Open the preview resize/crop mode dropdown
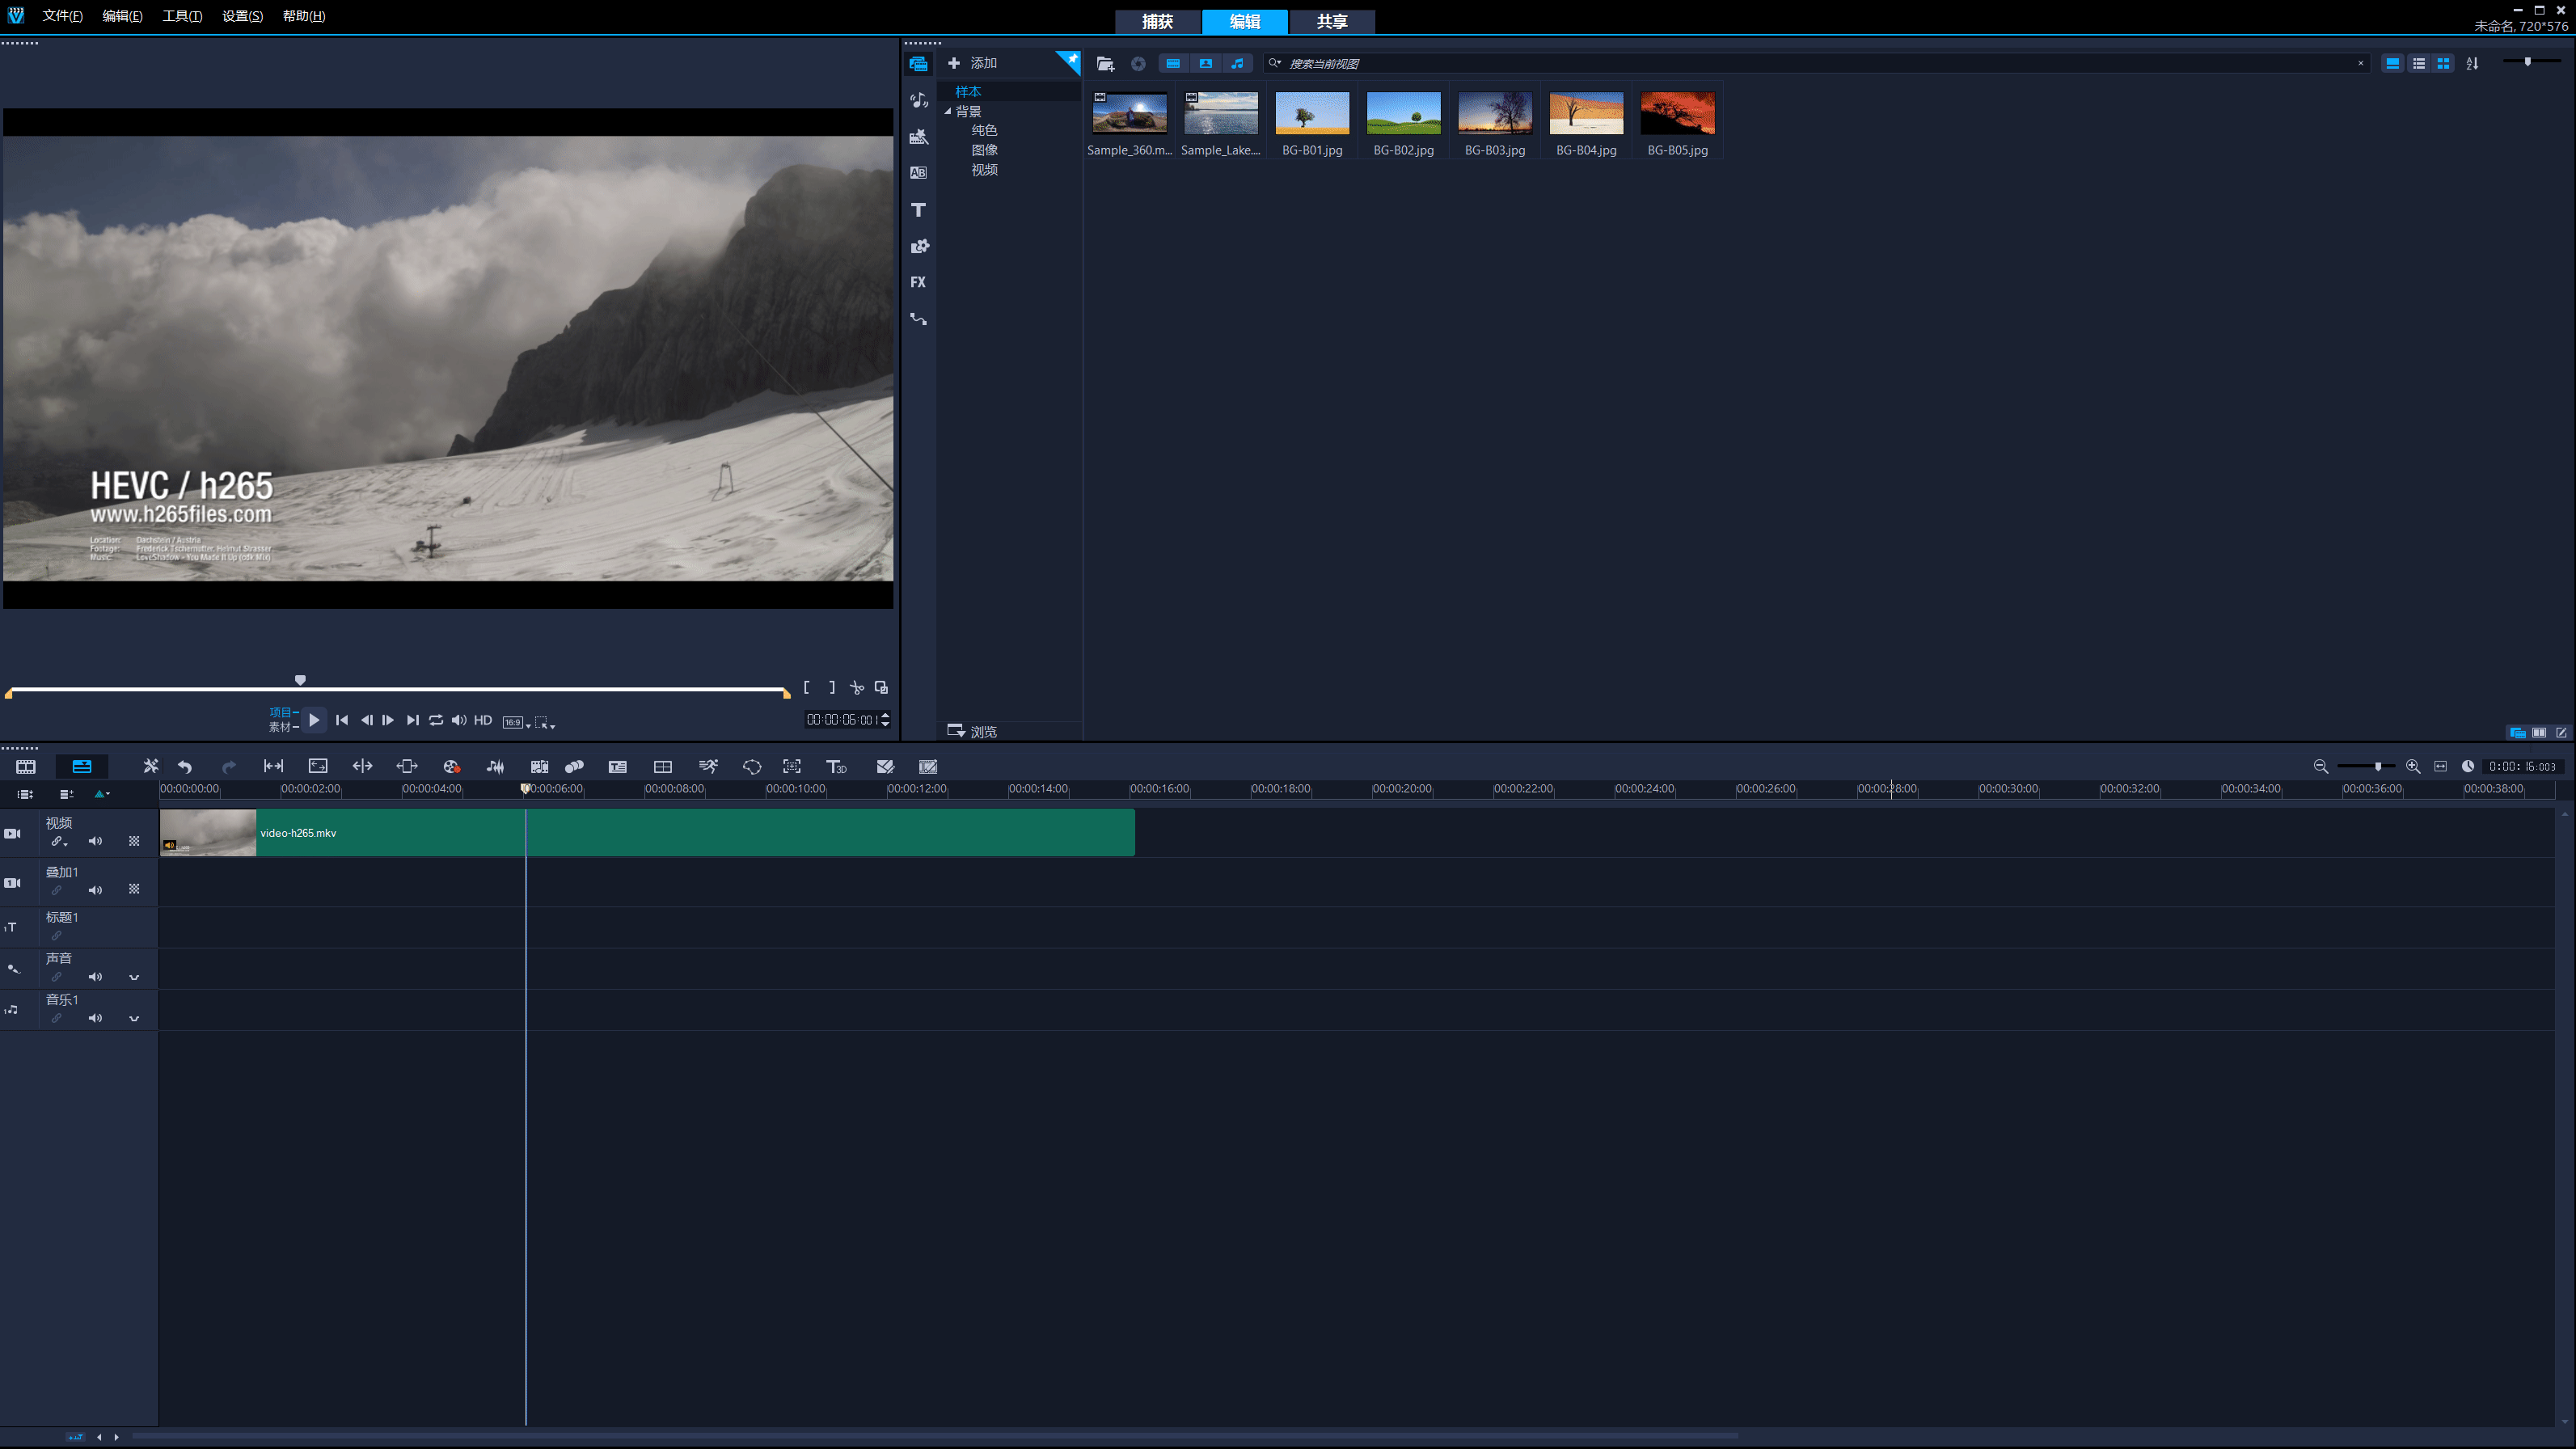The width and height of the screenshot is (2576, 1449). (545, 722)
